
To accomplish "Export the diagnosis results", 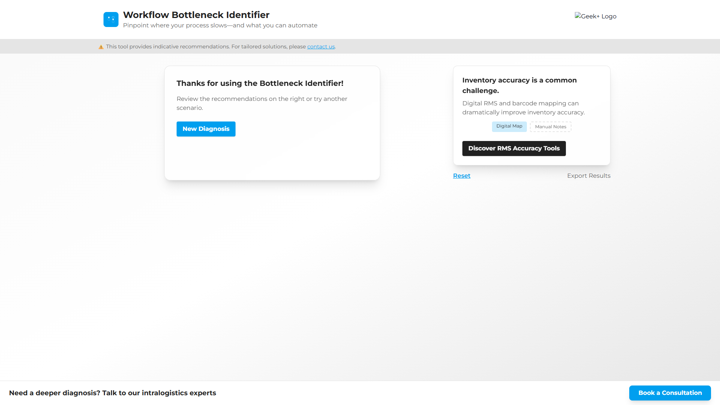I will [x=589, y=175].
